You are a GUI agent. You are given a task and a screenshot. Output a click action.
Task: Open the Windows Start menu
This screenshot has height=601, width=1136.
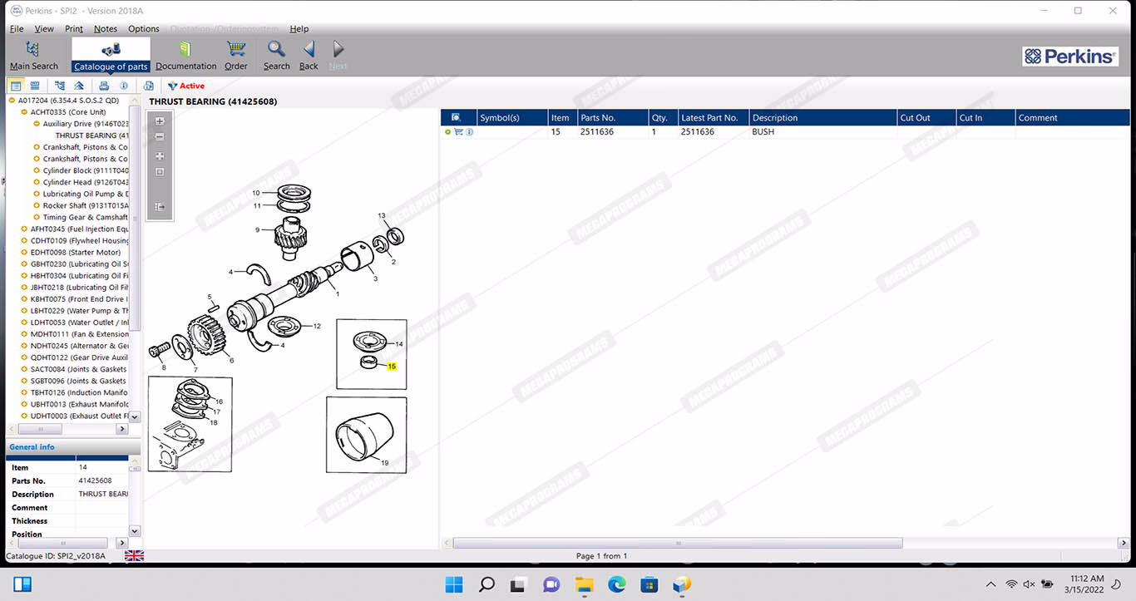point(454,584)
